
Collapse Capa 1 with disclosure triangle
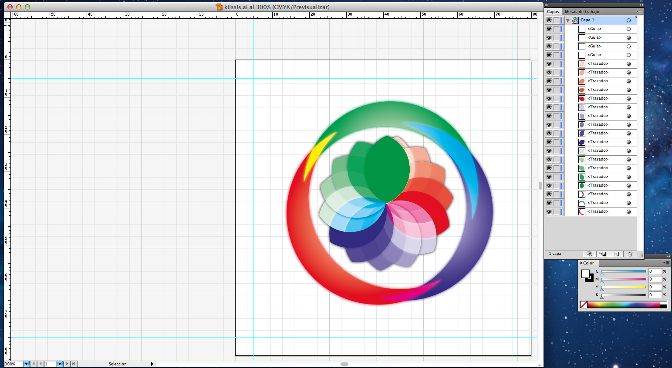click(x=567, y=20)
